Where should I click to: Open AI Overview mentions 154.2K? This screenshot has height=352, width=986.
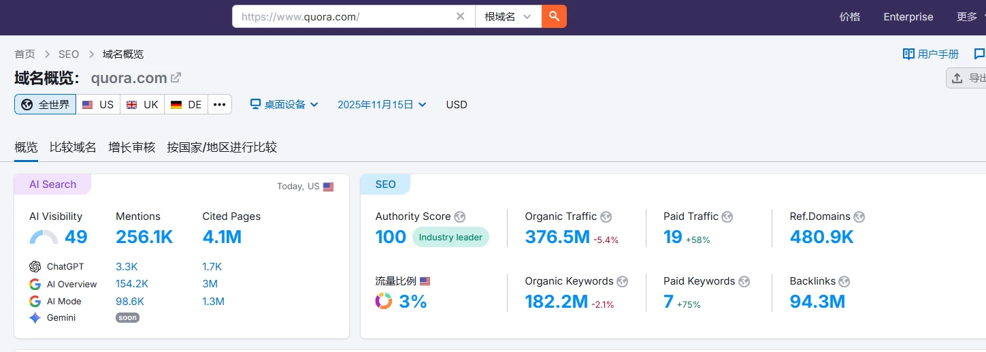click(132, 284)
